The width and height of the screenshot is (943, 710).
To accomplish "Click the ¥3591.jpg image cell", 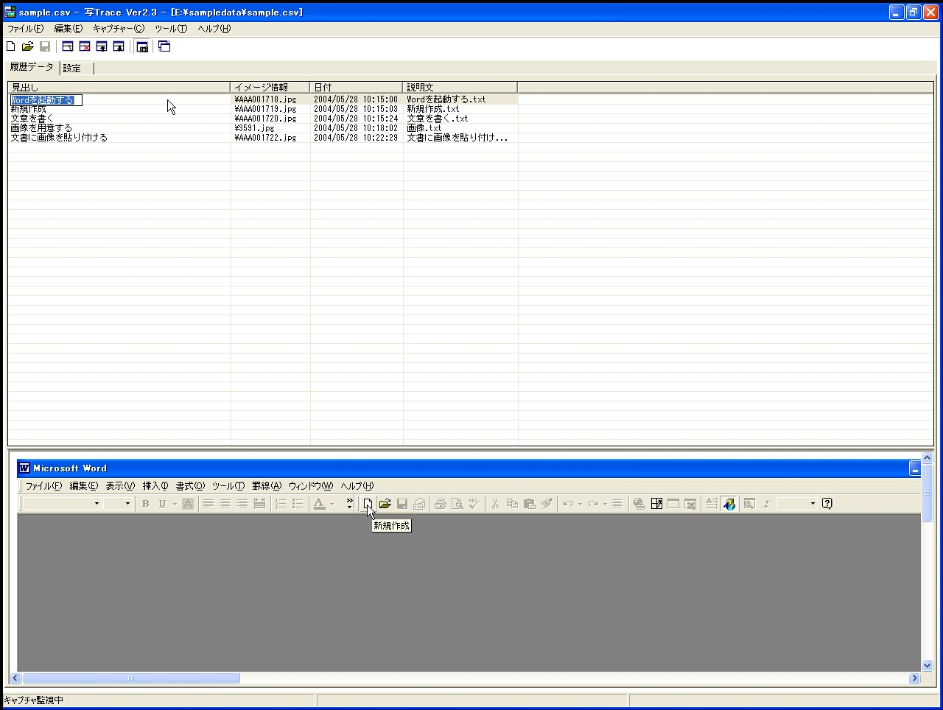I will (x=254, y=128).
